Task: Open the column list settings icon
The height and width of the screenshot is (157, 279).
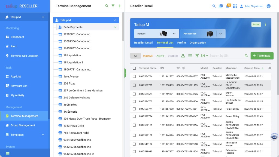Action: coord(190,56)
